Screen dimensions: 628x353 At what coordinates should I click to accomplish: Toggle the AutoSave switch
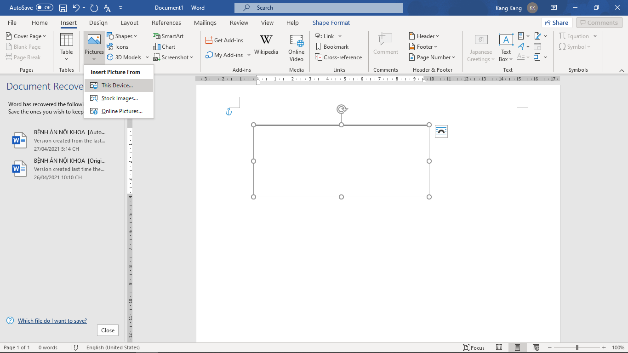(x=44, y=8)
